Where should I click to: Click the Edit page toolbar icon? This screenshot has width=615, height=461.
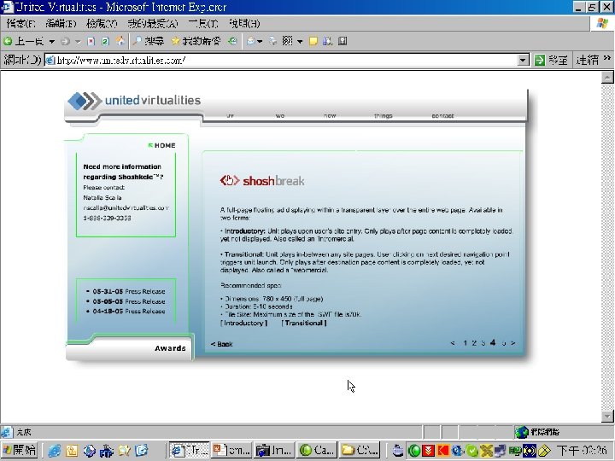(x=288, y=41)
